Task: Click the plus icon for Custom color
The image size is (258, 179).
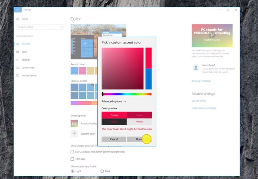Action: coord(74,134)
